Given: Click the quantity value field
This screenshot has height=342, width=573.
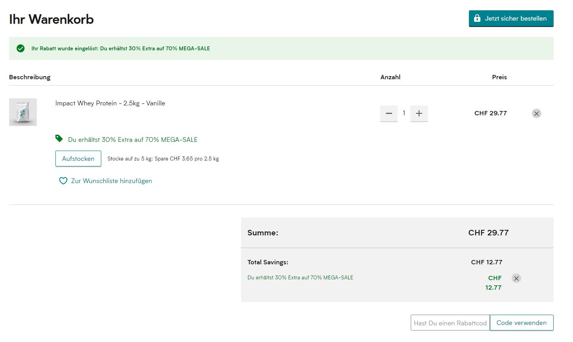Looking at the screenshot, I should pos(404,113).
